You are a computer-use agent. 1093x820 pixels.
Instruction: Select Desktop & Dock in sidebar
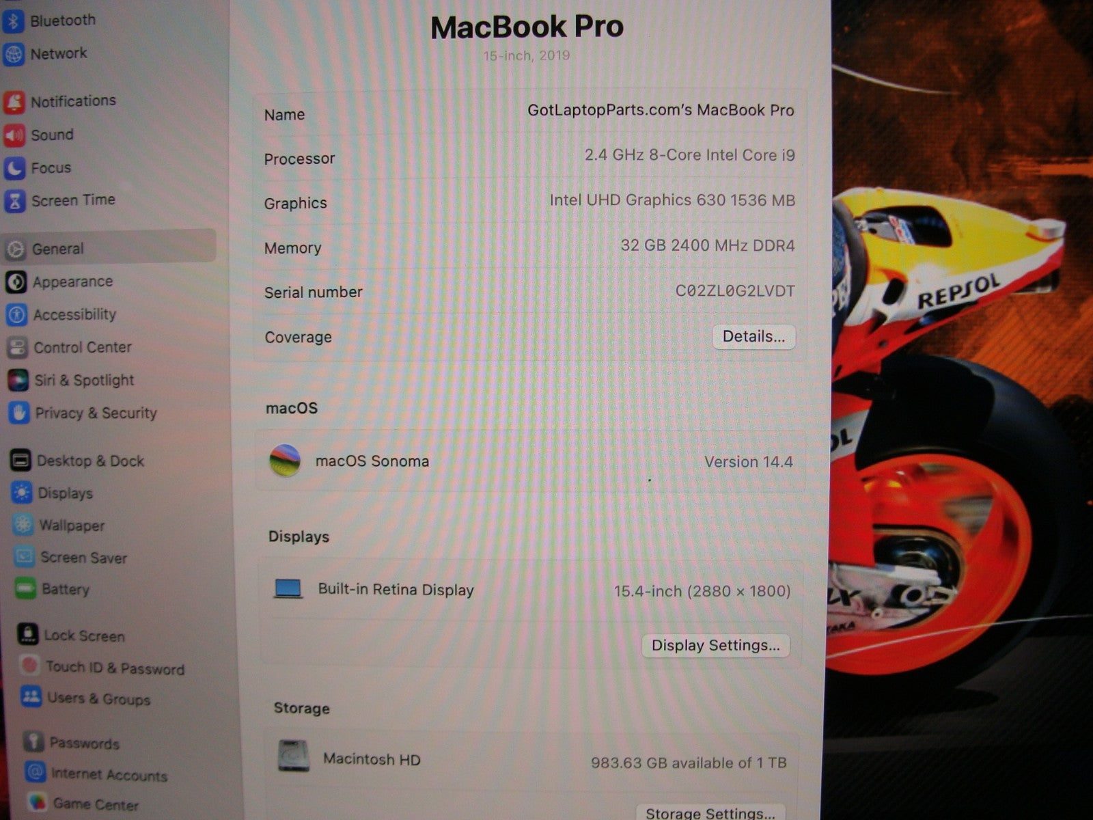tap(90, 461)
